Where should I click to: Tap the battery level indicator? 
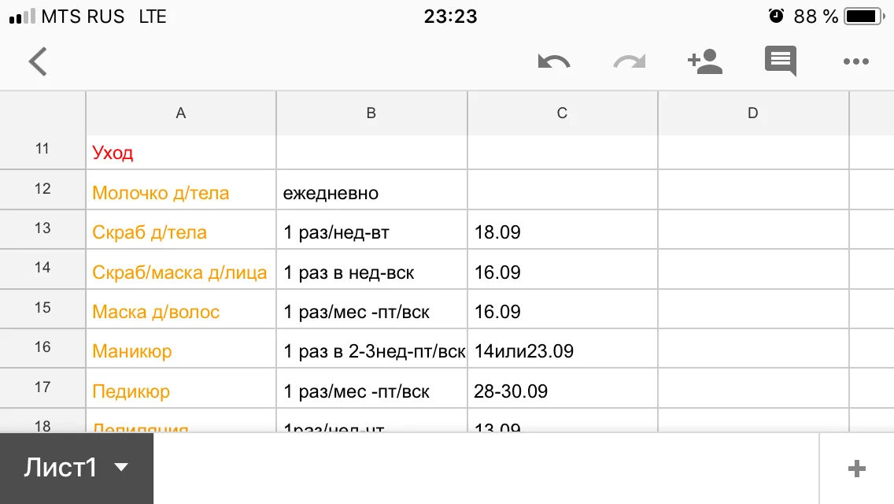click(x=863, y=14)
